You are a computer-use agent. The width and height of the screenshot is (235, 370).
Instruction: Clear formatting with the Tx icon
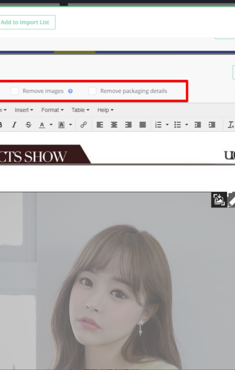231,124
